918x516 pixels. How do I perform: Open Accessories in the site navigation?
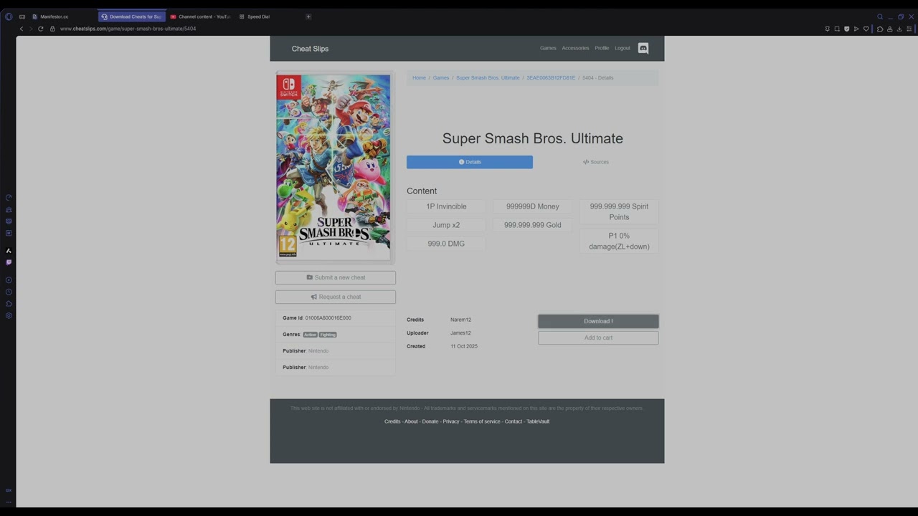click(x=575, y=48)
